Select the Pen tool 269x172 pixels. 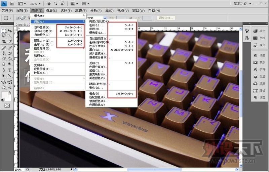tap(4, 70)
